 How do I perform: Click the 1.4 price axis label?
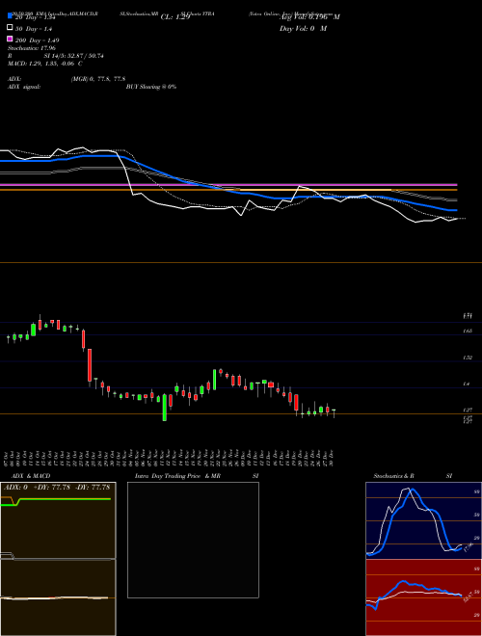pos(467,384)
